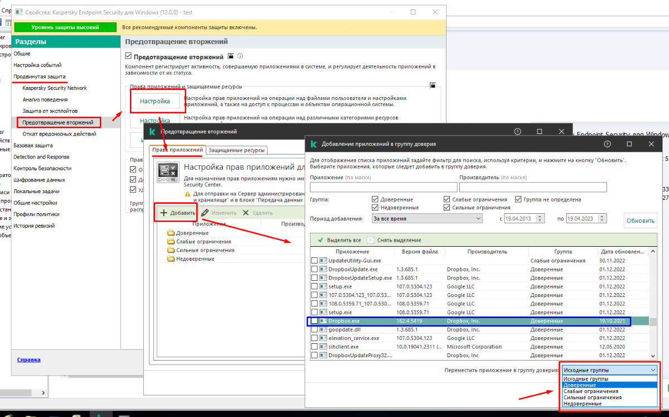Open Kaspersky Security Network section in sidebar
The width and height of the screenshot is (669, 417).
coord(55,88)
